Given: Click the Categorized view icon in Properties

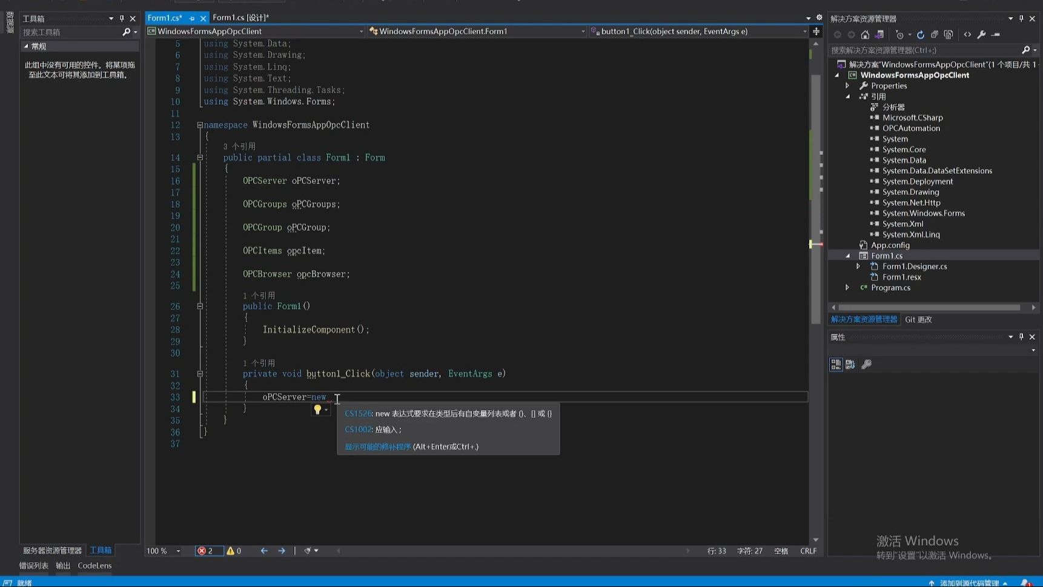Looking at the screenshot, I should [836, 364].
